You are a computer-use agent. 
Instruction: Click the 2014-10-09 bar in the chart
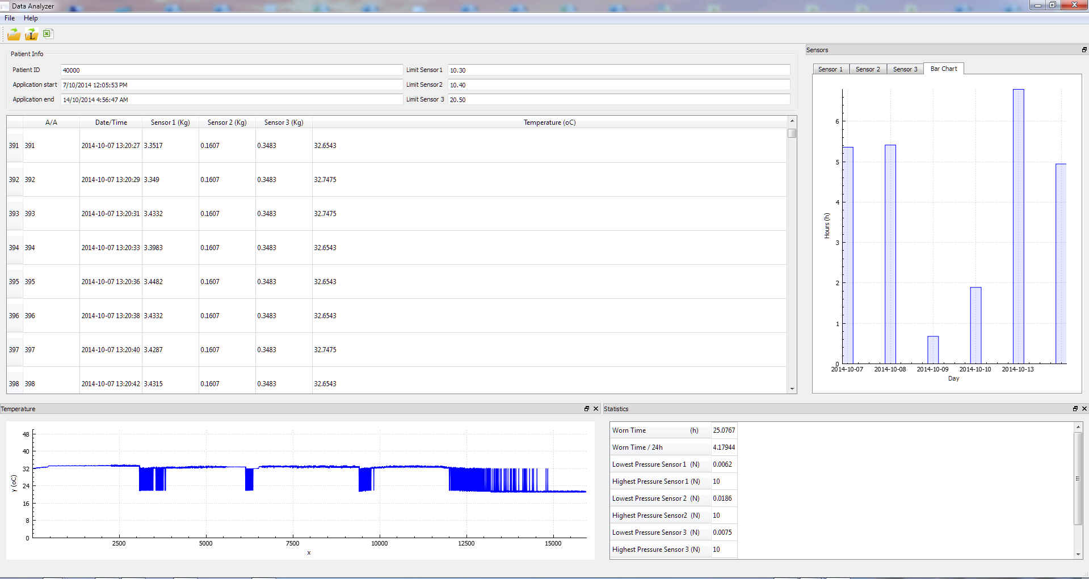coord(933,350)
